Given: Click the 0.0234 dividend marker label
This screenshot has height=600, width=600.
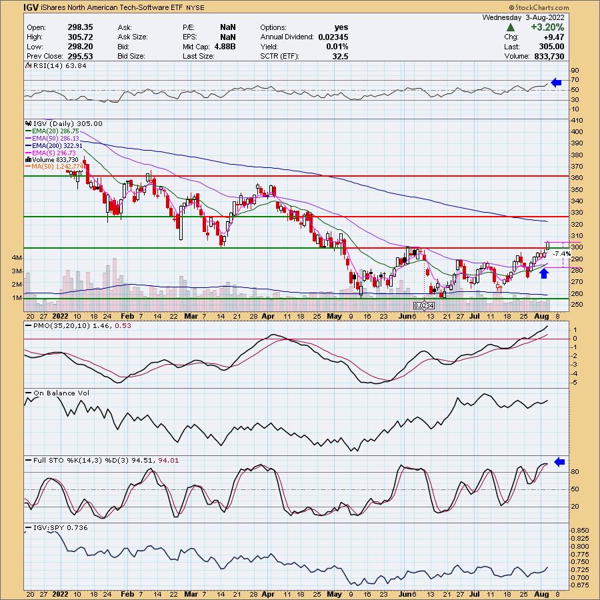Looking at the screenshot, I should 424,306.
